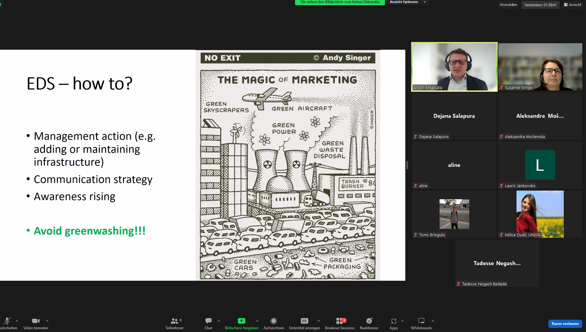Click the 'Awareness rising' bullet
The width and height of the screenshot is (586, 332).
pyautogui.click(x=74, y=197)
